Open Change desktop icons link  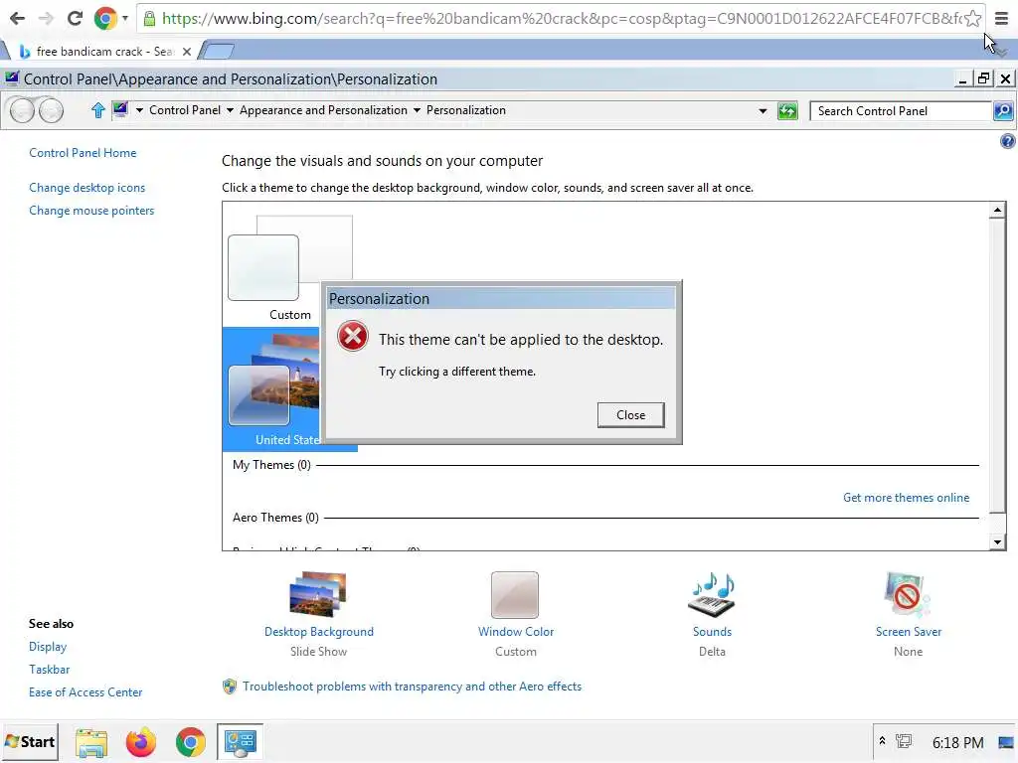tap(87, 188)
